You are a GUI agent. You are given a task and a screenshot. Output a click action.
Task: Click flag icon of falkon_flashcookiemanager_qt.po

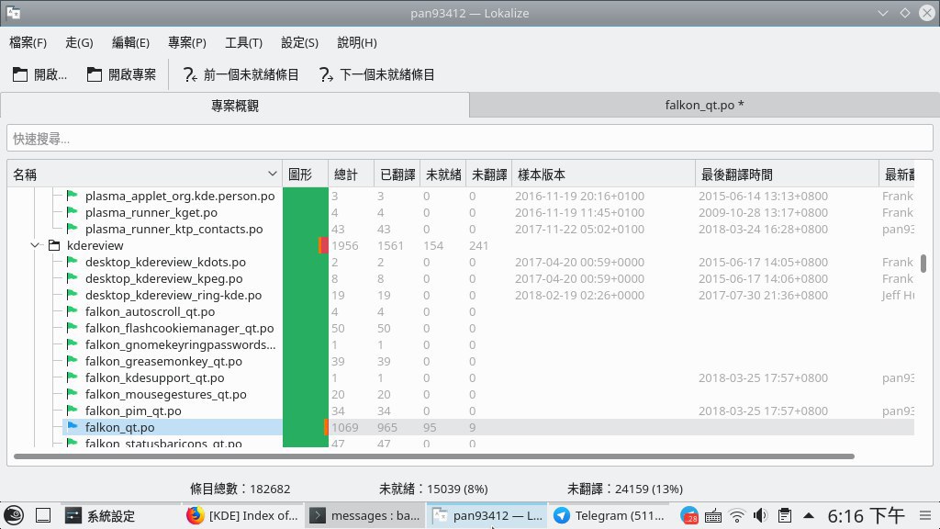click(73, 328)
